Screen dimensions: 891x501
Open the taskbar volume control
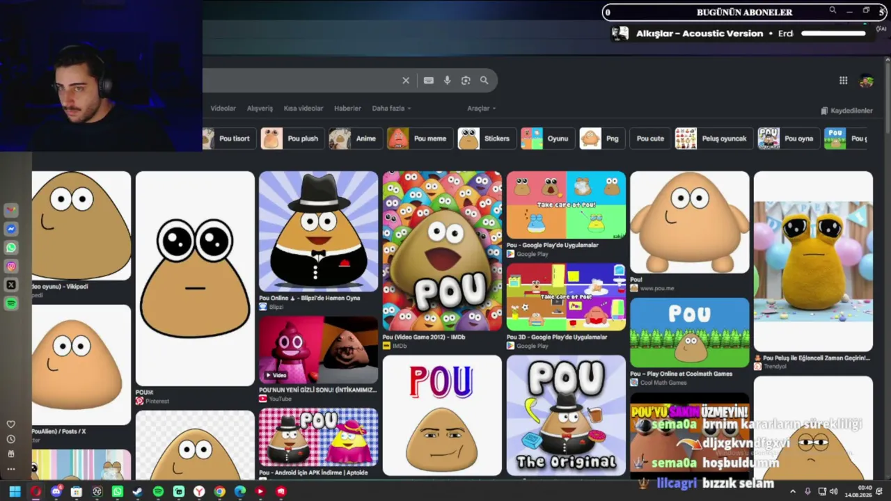834,492
